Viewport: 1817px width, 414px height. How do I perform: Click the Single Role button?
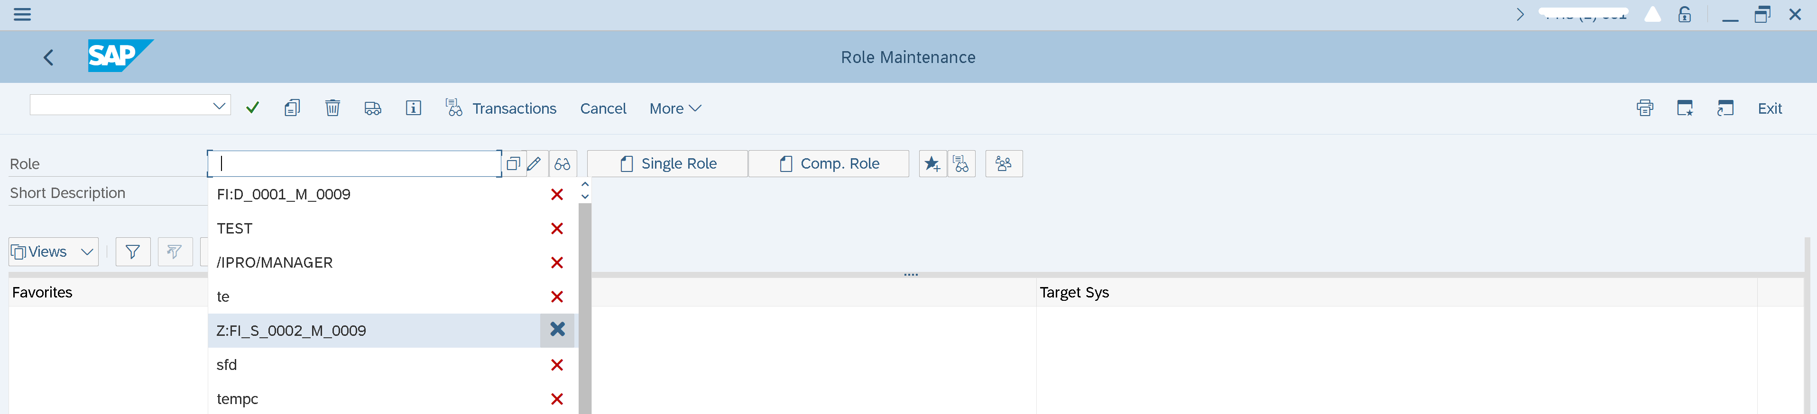tap(667, 164)
